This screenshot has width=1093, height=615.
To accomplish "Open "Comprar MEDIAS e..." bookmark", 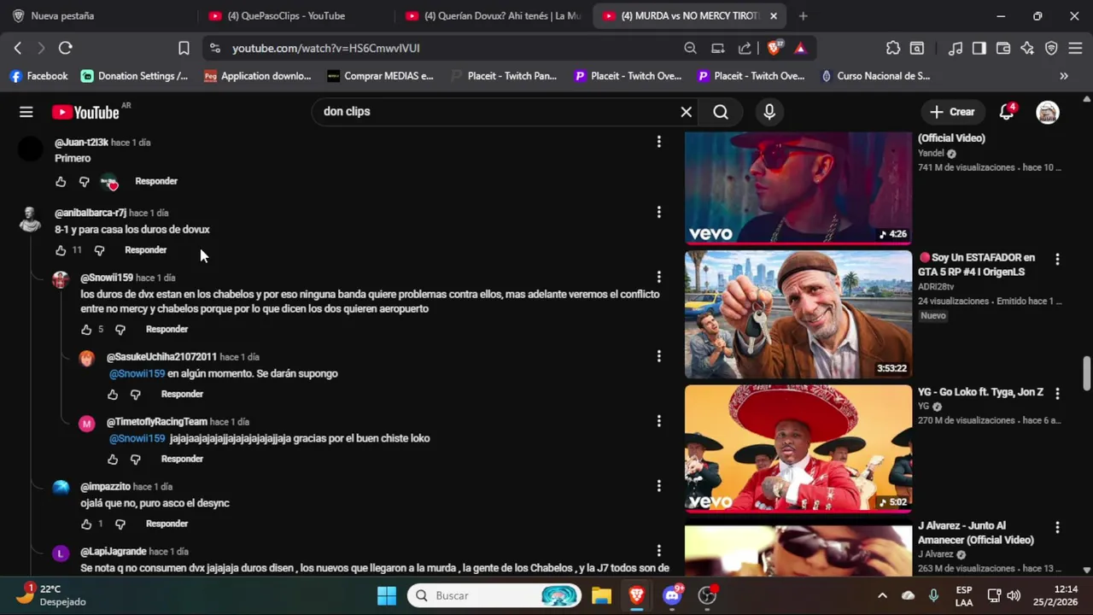I will pyautogui.click(x=380, y=76).
